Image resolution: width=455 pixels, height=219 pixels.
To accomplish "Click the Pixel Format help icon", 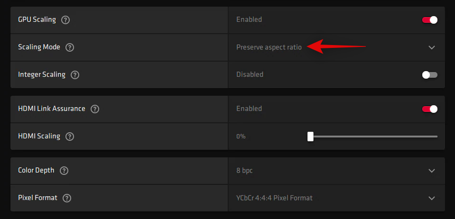I will 67,198.
